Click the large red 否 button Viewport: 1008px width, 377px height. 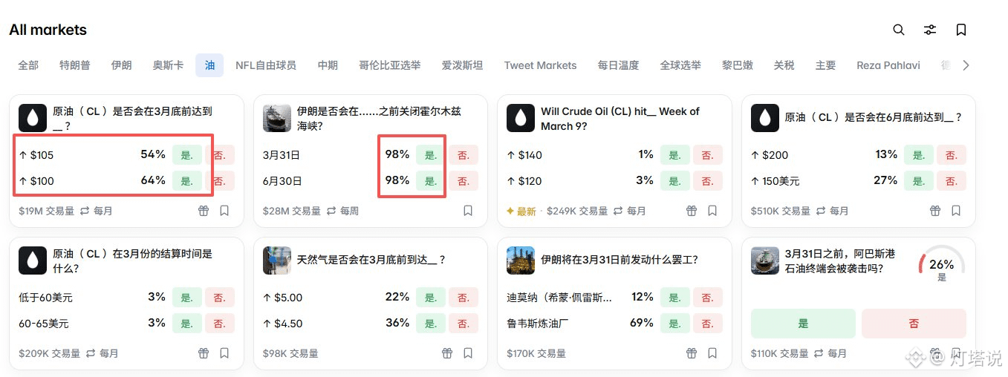(914, 324)
